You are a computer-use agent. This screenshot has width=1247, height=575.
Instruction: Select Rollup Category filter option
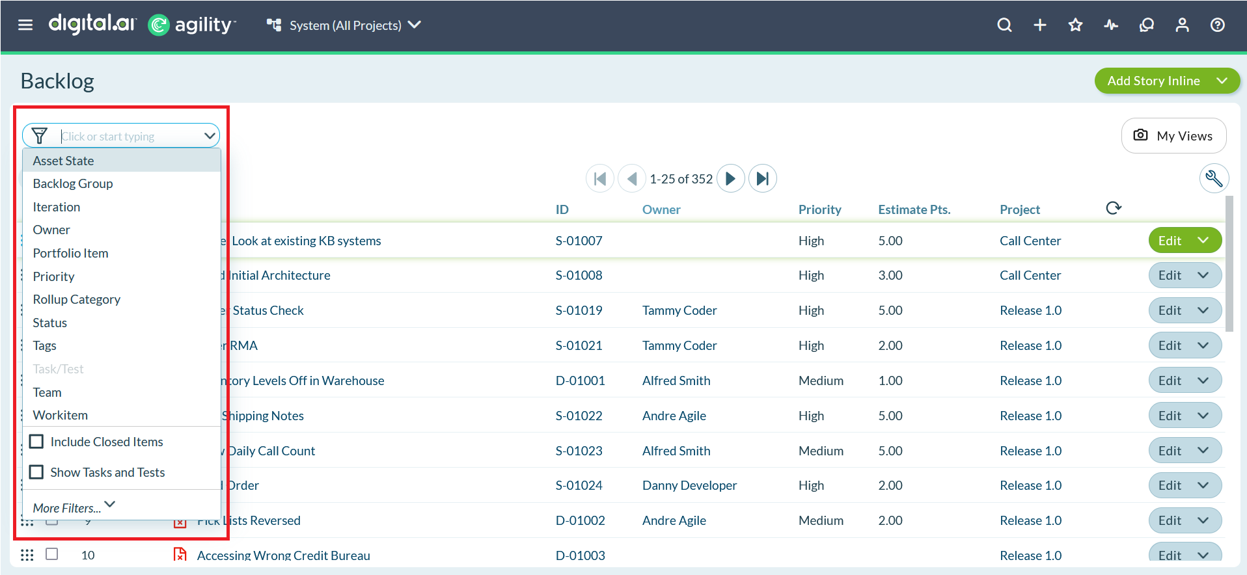(122, 299)
